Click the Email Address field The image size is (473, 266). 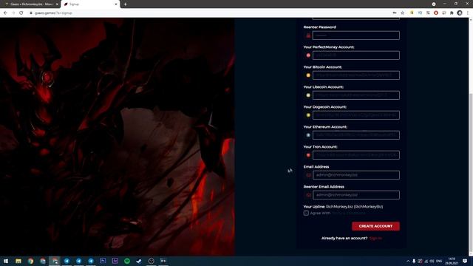[x=356, y=175]
